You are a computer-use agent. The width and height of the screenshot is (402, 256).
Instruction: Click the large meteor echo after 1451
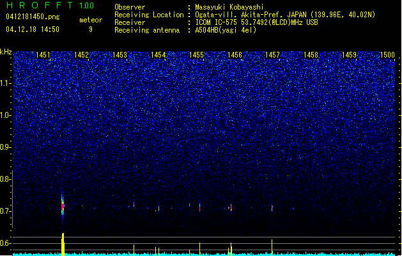[63, 205]
